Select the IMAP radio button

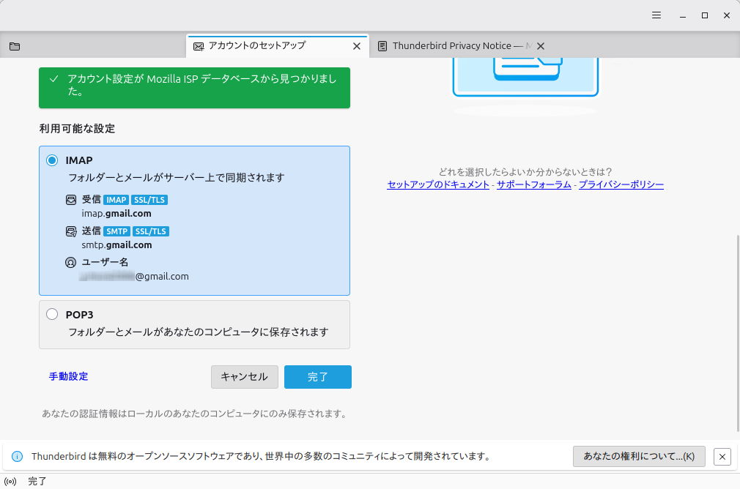(52, 160)
